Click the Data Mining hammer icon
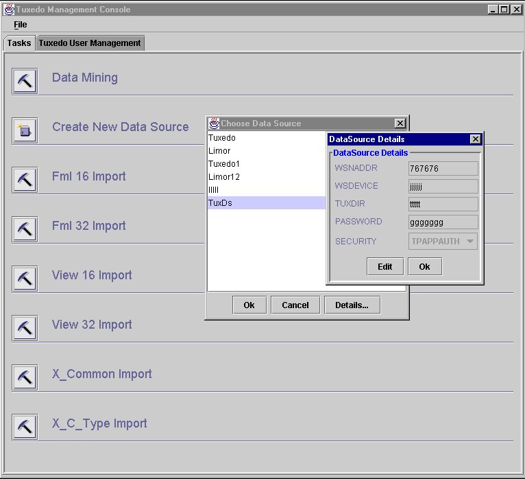This screenshot has height=479, width=525. (25, 81)
